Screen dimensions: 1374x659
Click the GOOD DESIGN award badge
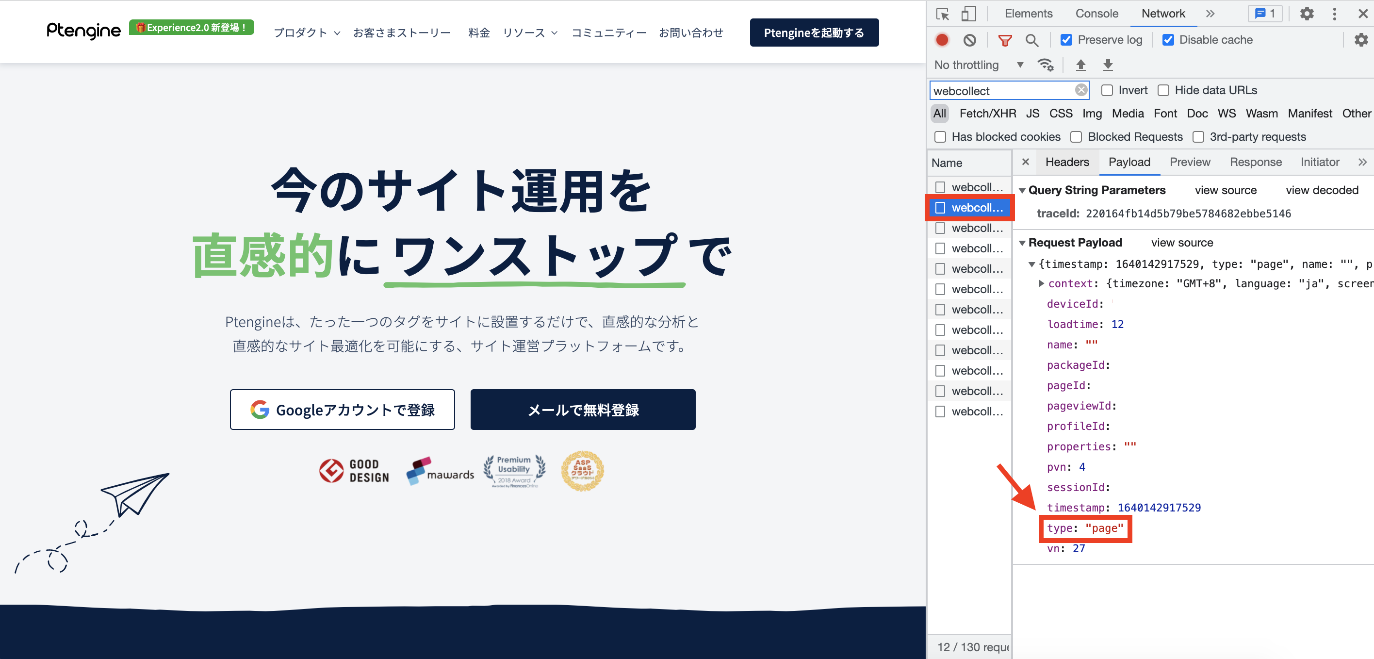[354, 471]
